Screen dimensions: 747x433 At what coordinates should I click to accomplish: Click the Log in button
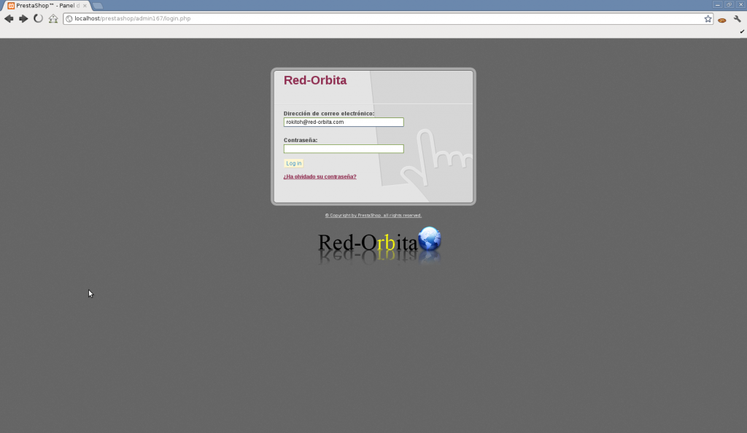293,163
